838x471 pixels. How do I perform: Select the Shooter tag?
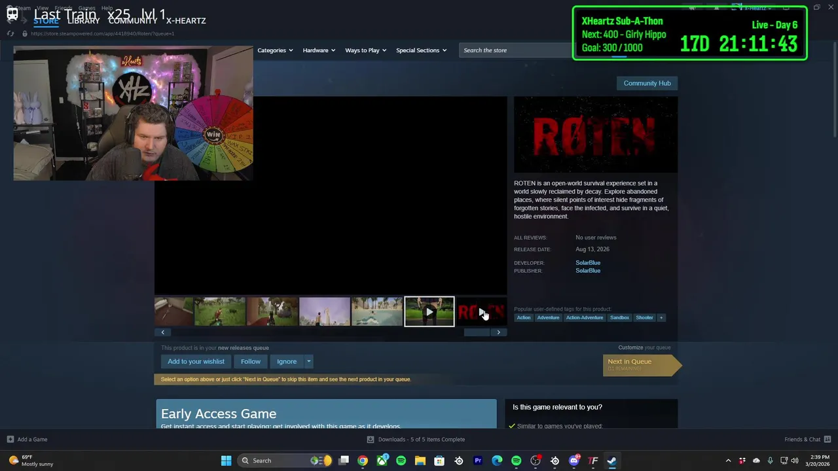(644, 318)
